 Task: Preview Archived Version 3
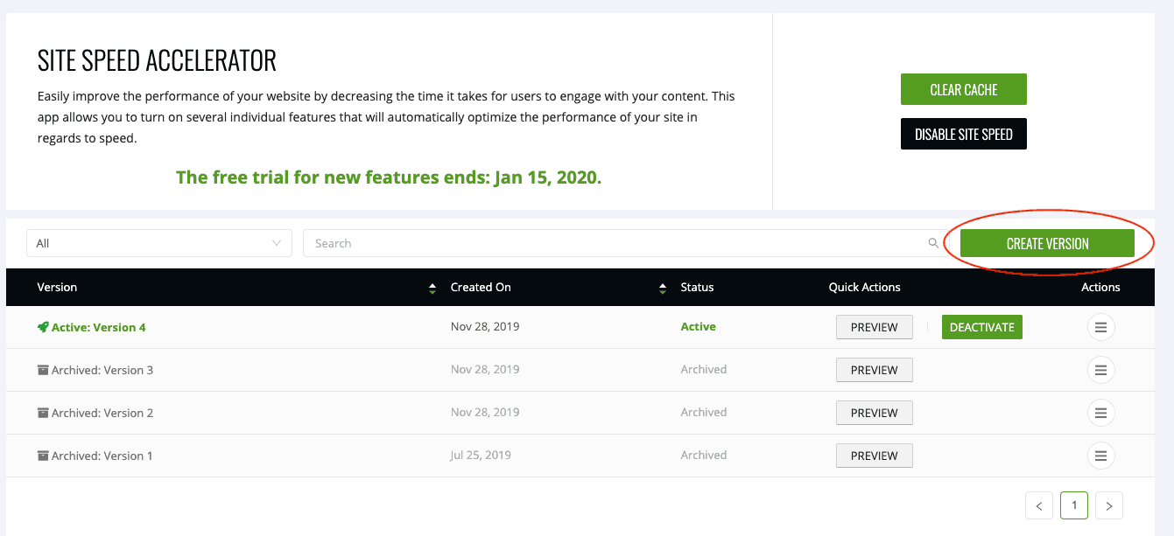coord(874,370)
